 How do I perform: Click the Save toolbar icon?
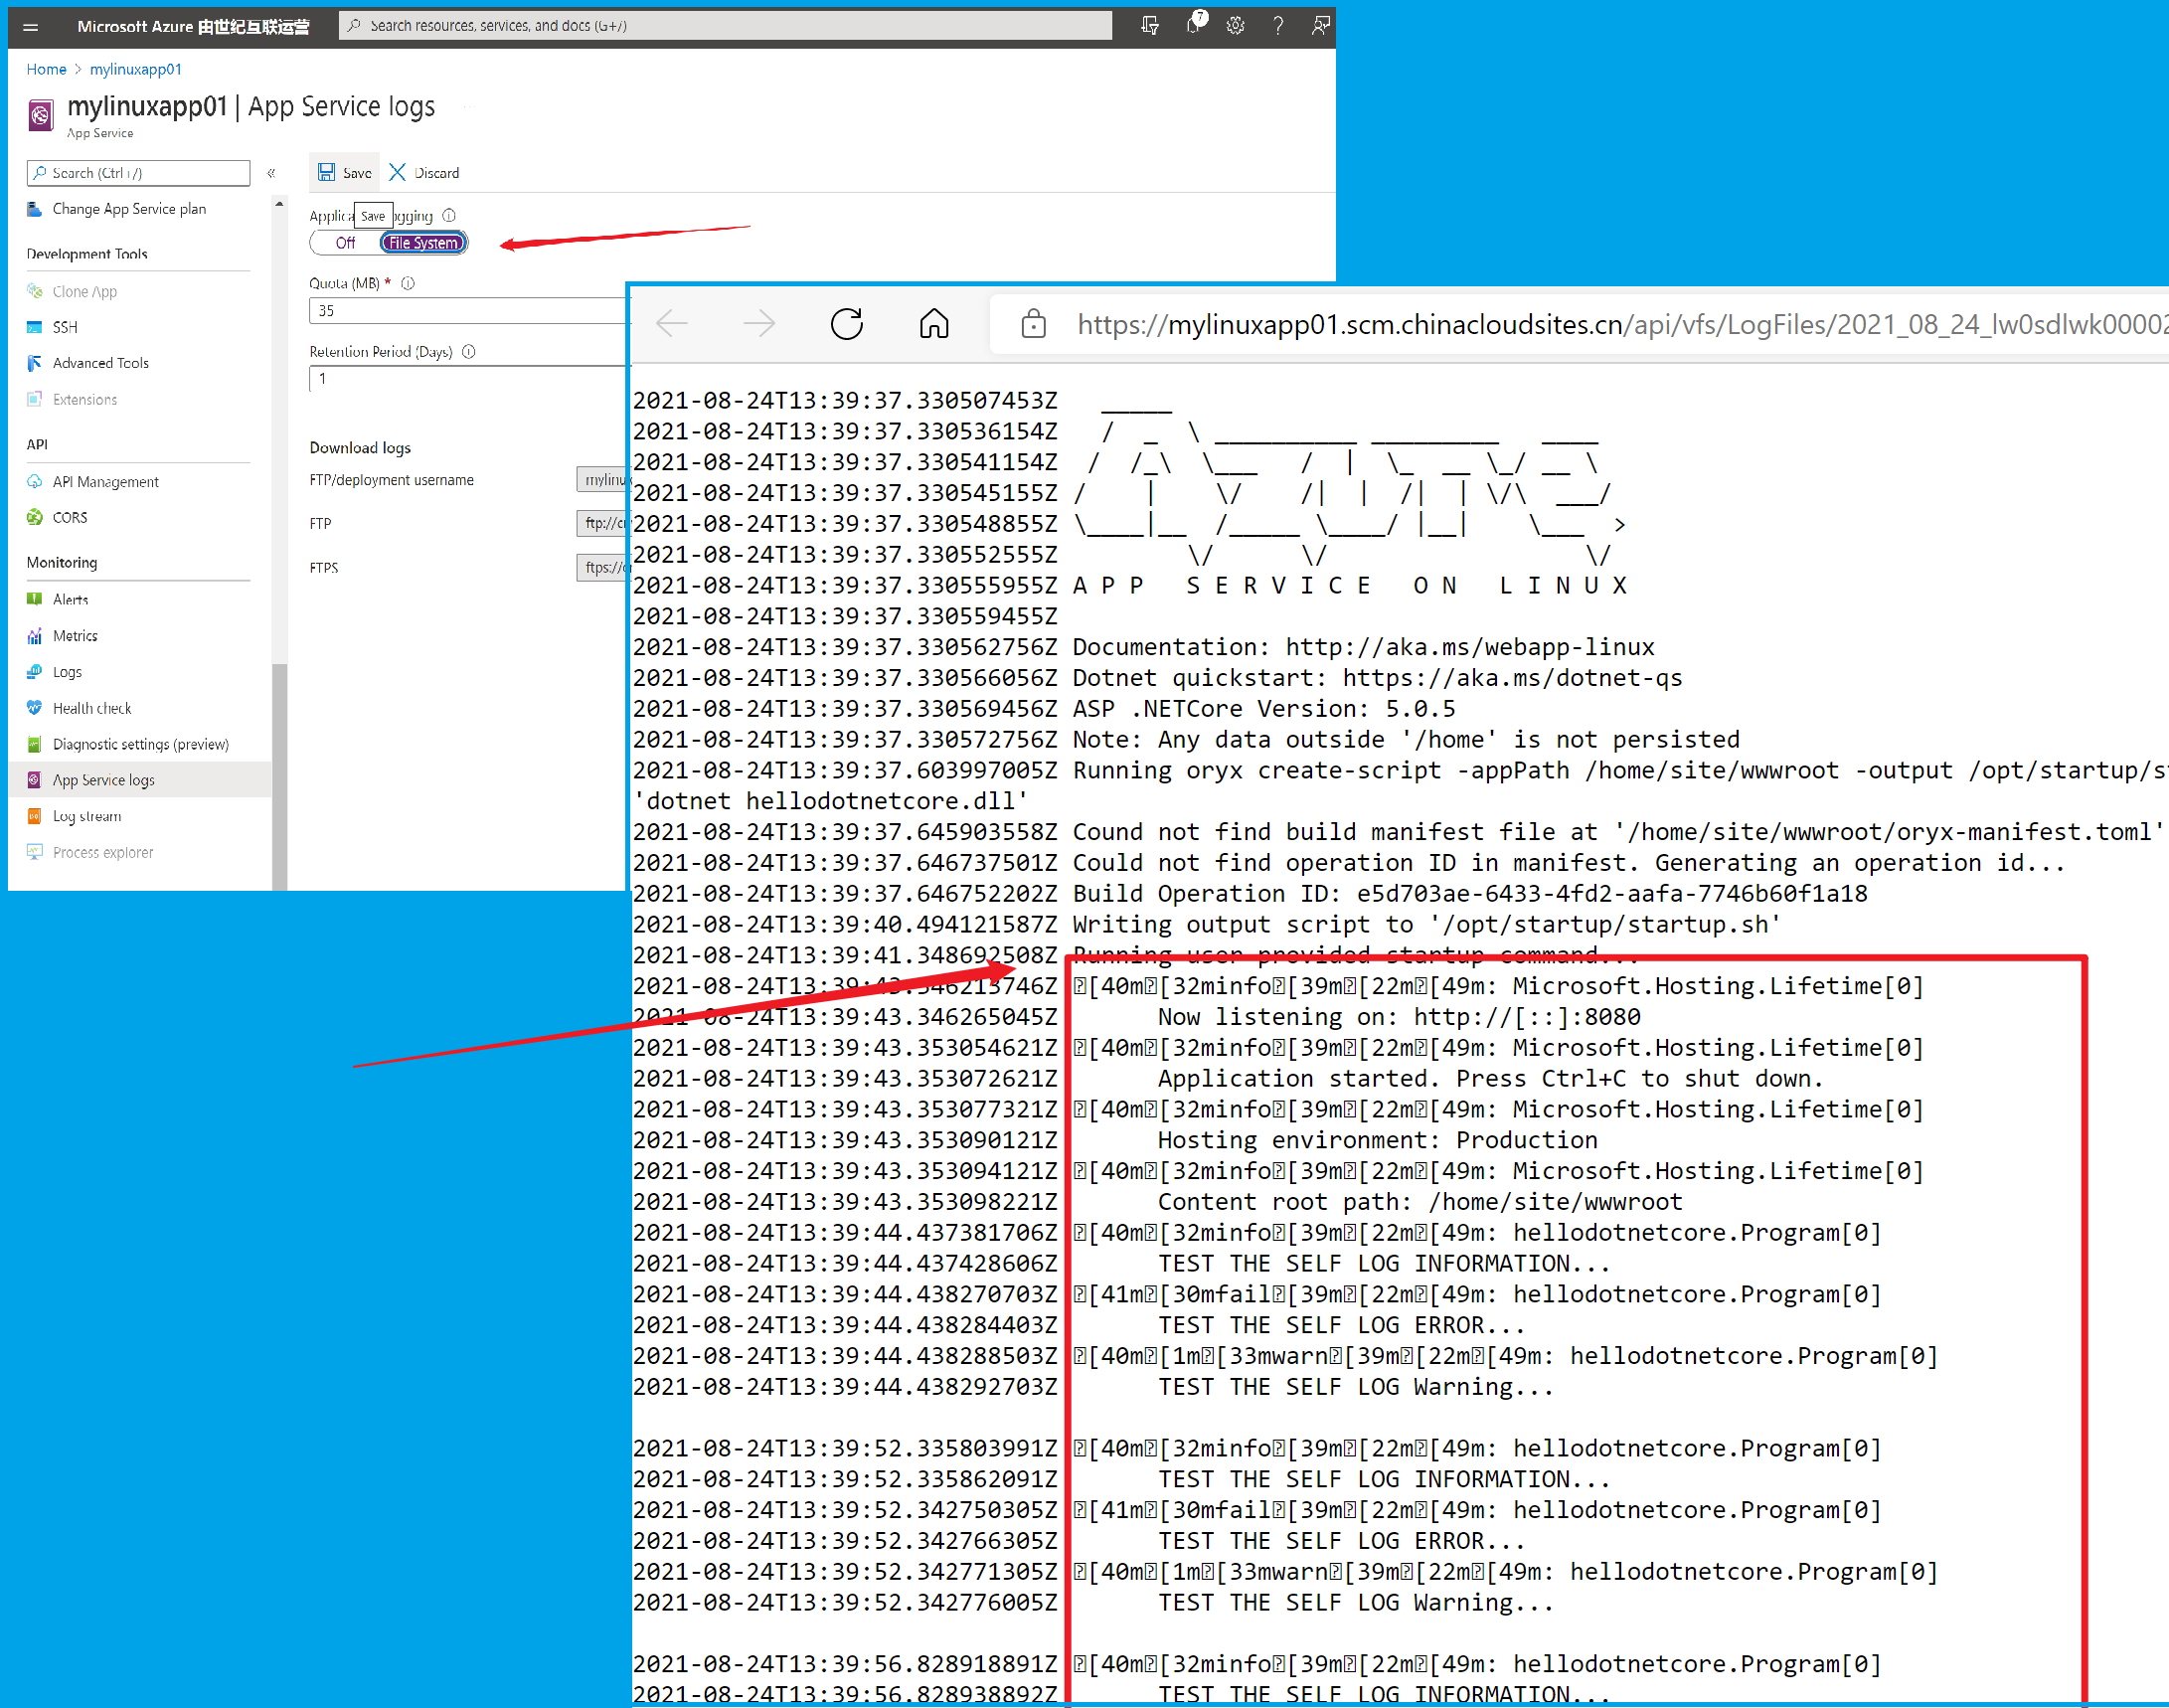pos(327,172)
